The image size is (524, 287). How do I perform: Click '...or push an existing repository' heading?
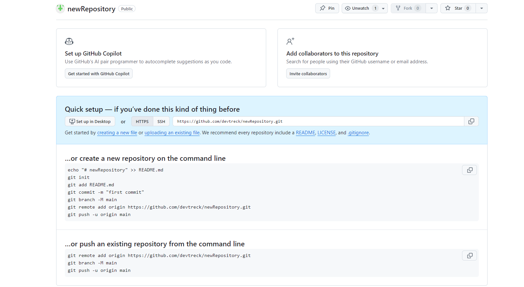(155, 244)
